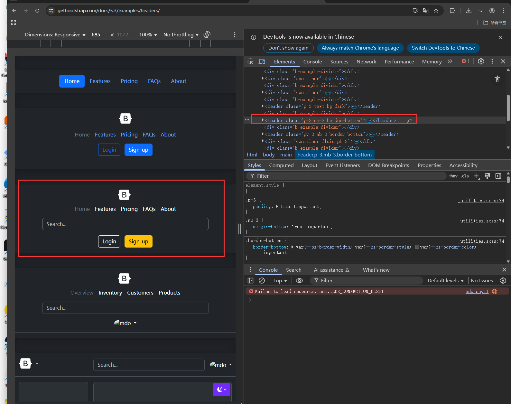Toggle the device toolbar icon
This screenshot has height=404, width=511.
262,61
